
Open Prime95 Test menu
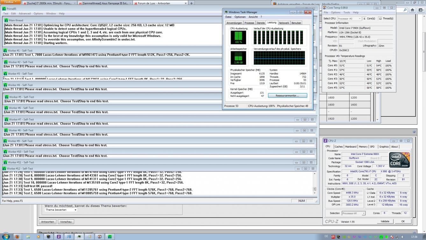pos(6,13)
